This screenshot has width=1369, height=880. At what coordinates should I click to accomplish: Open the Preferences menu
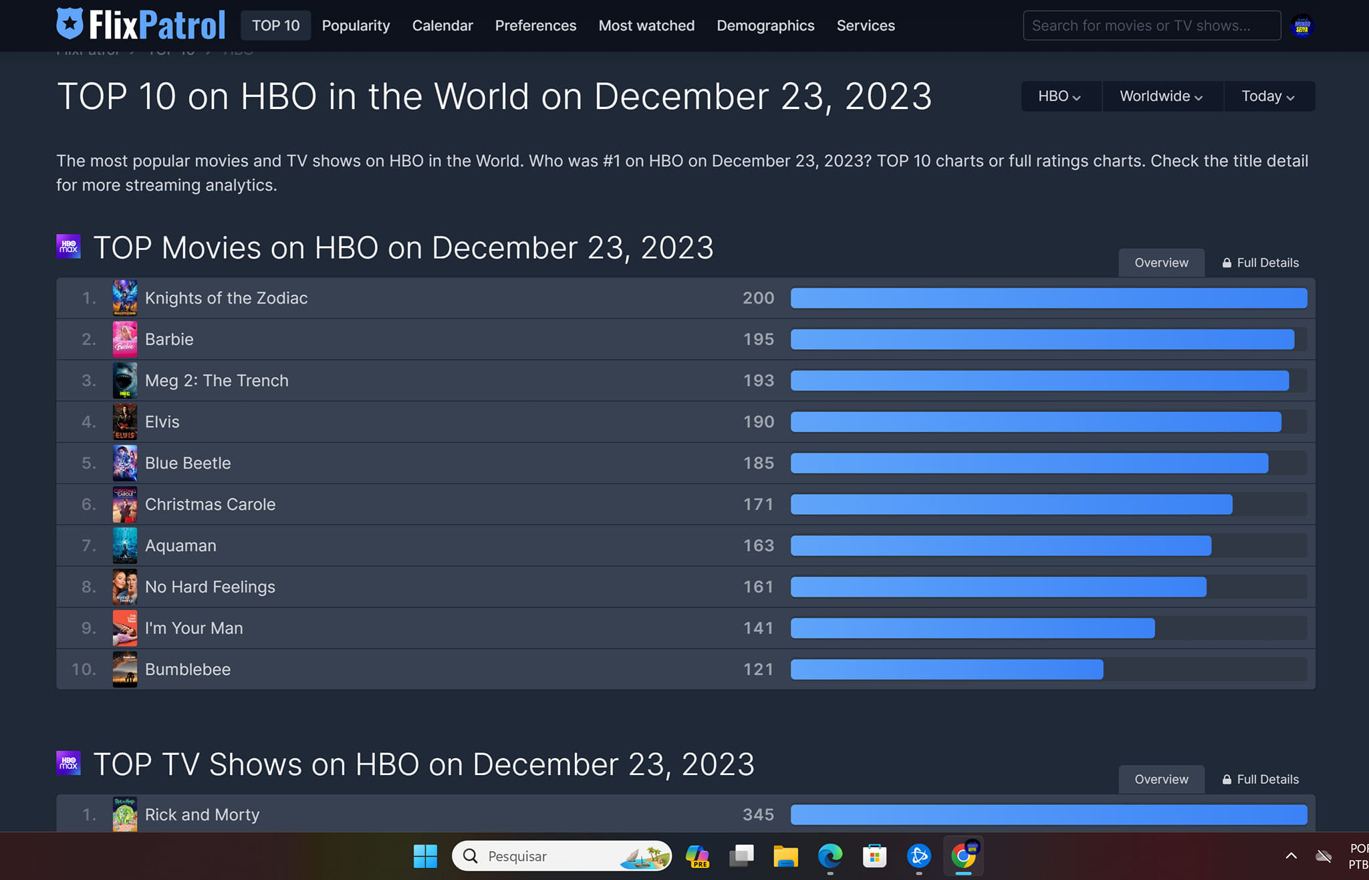click(535, 25)
